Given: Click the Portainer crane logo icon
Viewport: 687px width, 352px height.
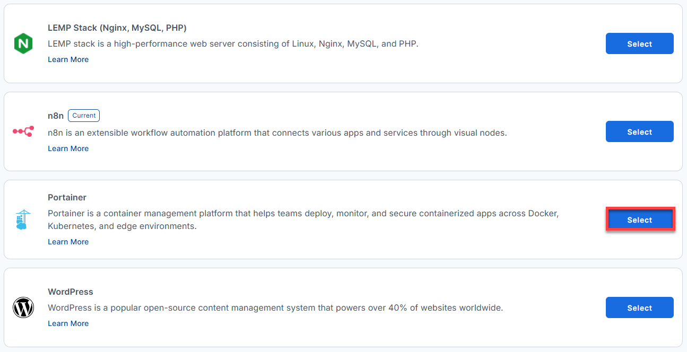Looking at the screenshot, I should (x=23, y=219).
